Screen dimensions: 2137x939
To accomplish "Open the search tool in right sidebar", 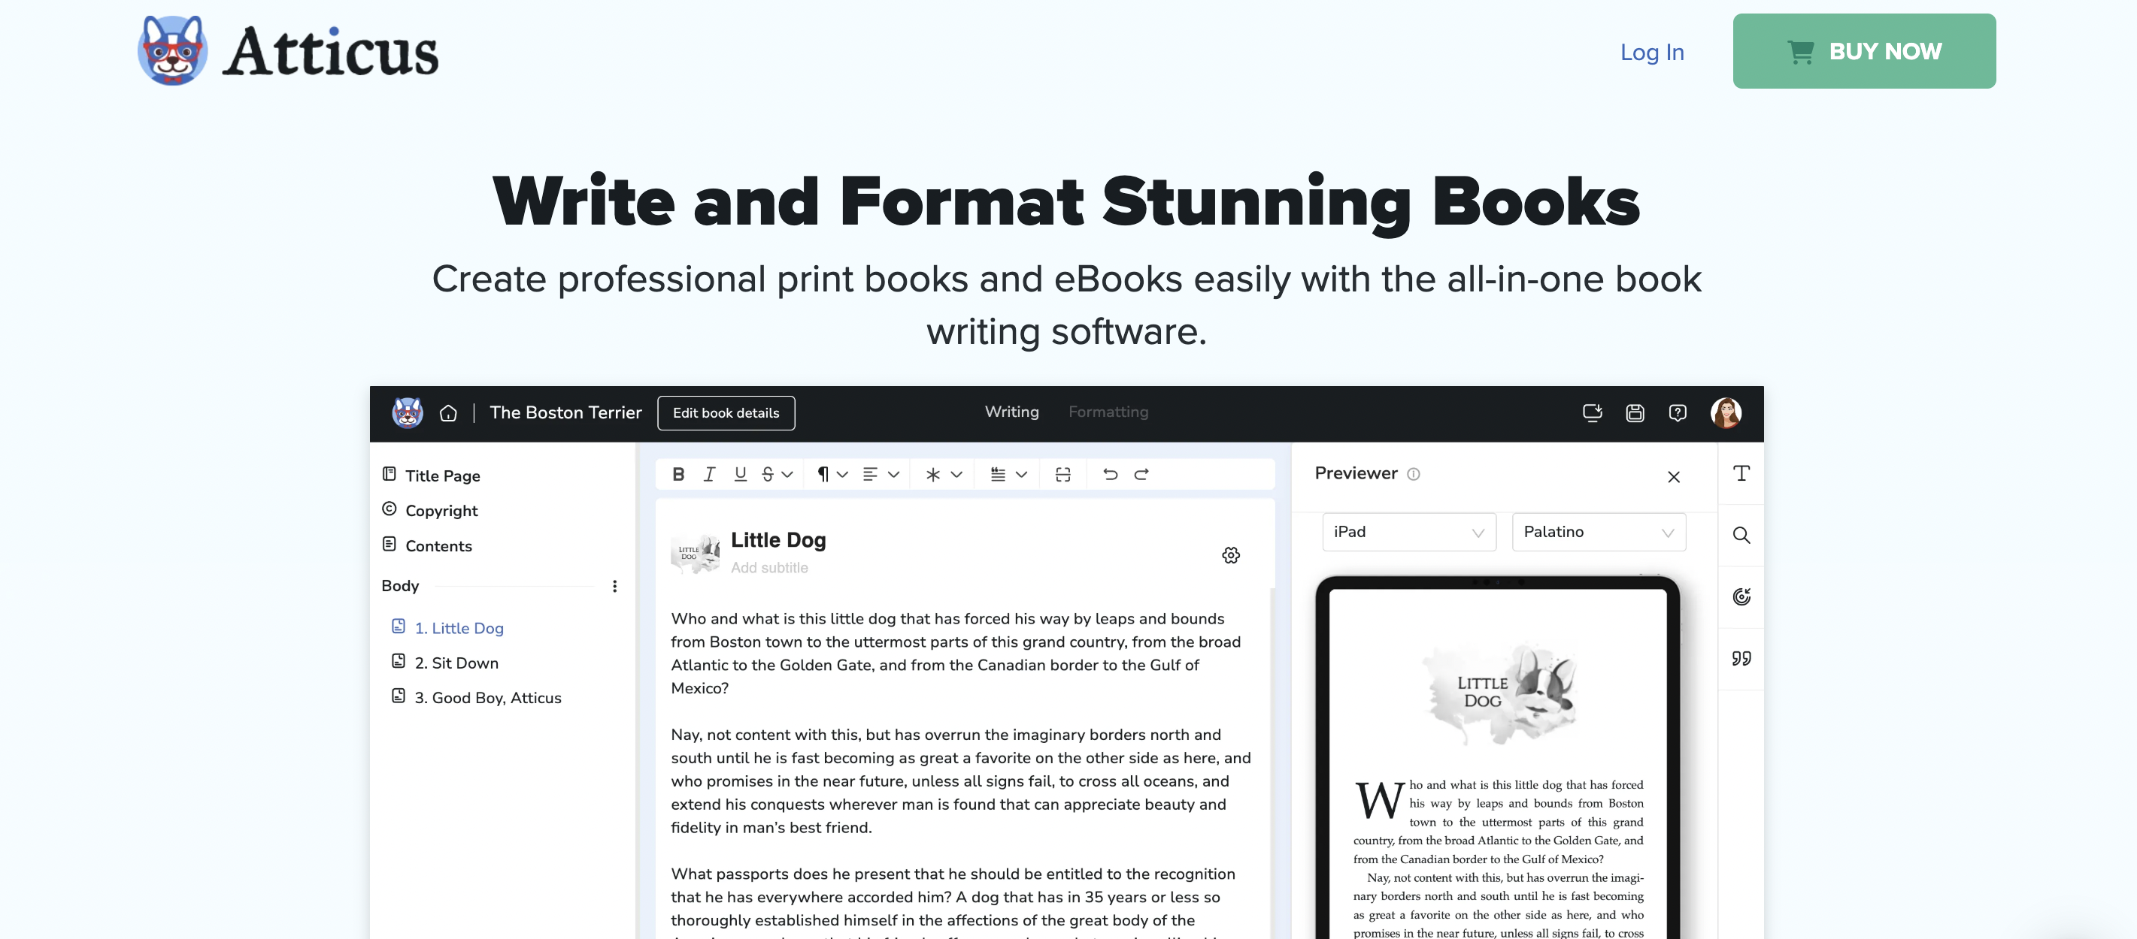I will tap(1741, 536).
